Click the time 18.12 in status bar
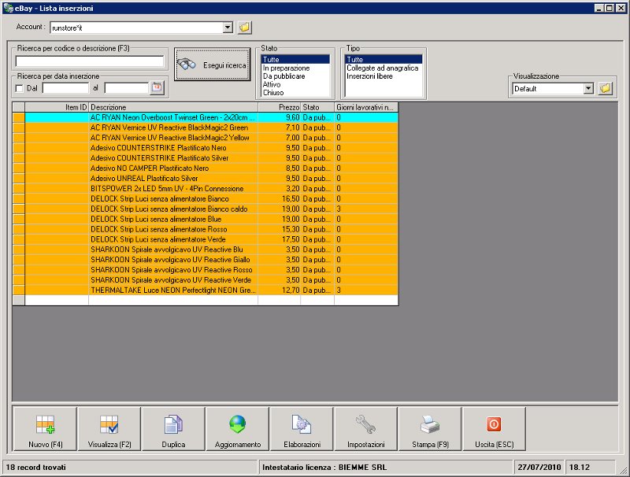The image size is (630, 477). click(x=580, y=467)
